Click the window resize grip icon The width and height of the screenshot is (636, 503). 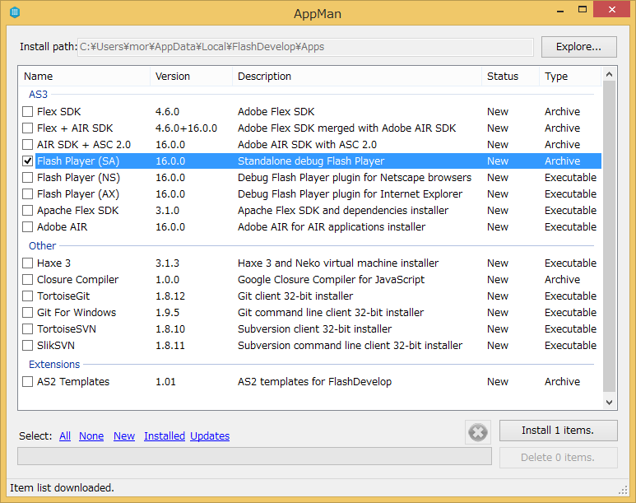623,491
